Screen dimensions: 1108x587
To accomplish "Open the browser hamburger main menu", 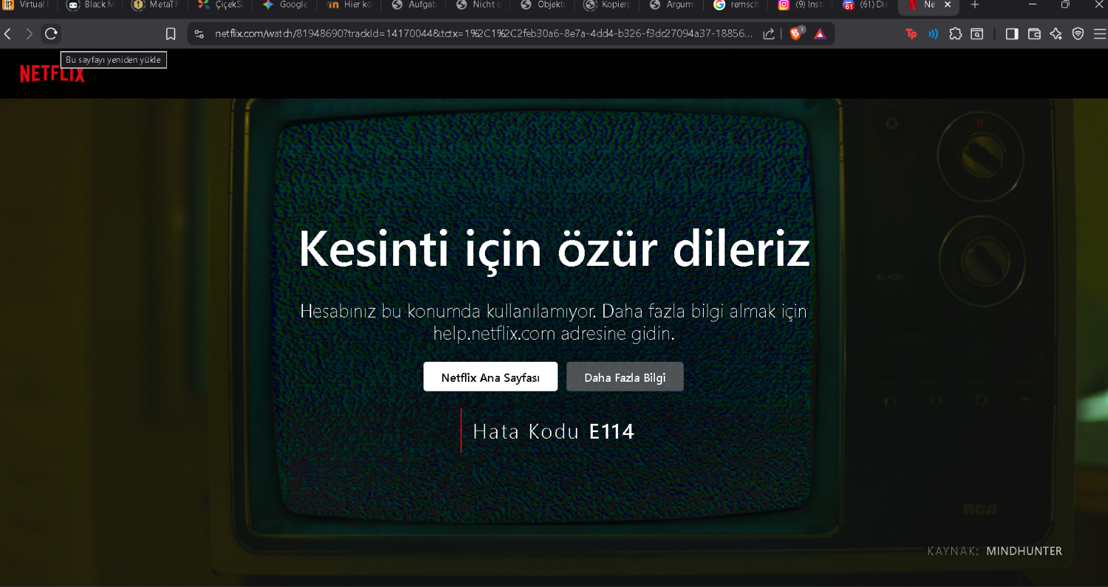I will click(1098, 34).
